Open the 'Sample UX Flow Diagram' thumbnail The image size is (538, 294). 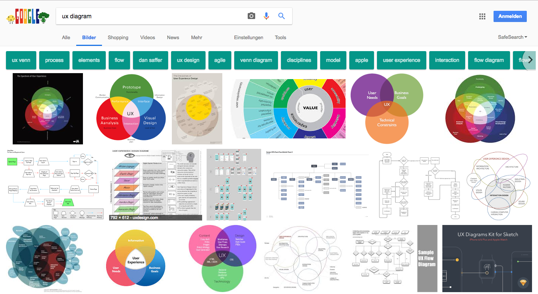(427, 259)
